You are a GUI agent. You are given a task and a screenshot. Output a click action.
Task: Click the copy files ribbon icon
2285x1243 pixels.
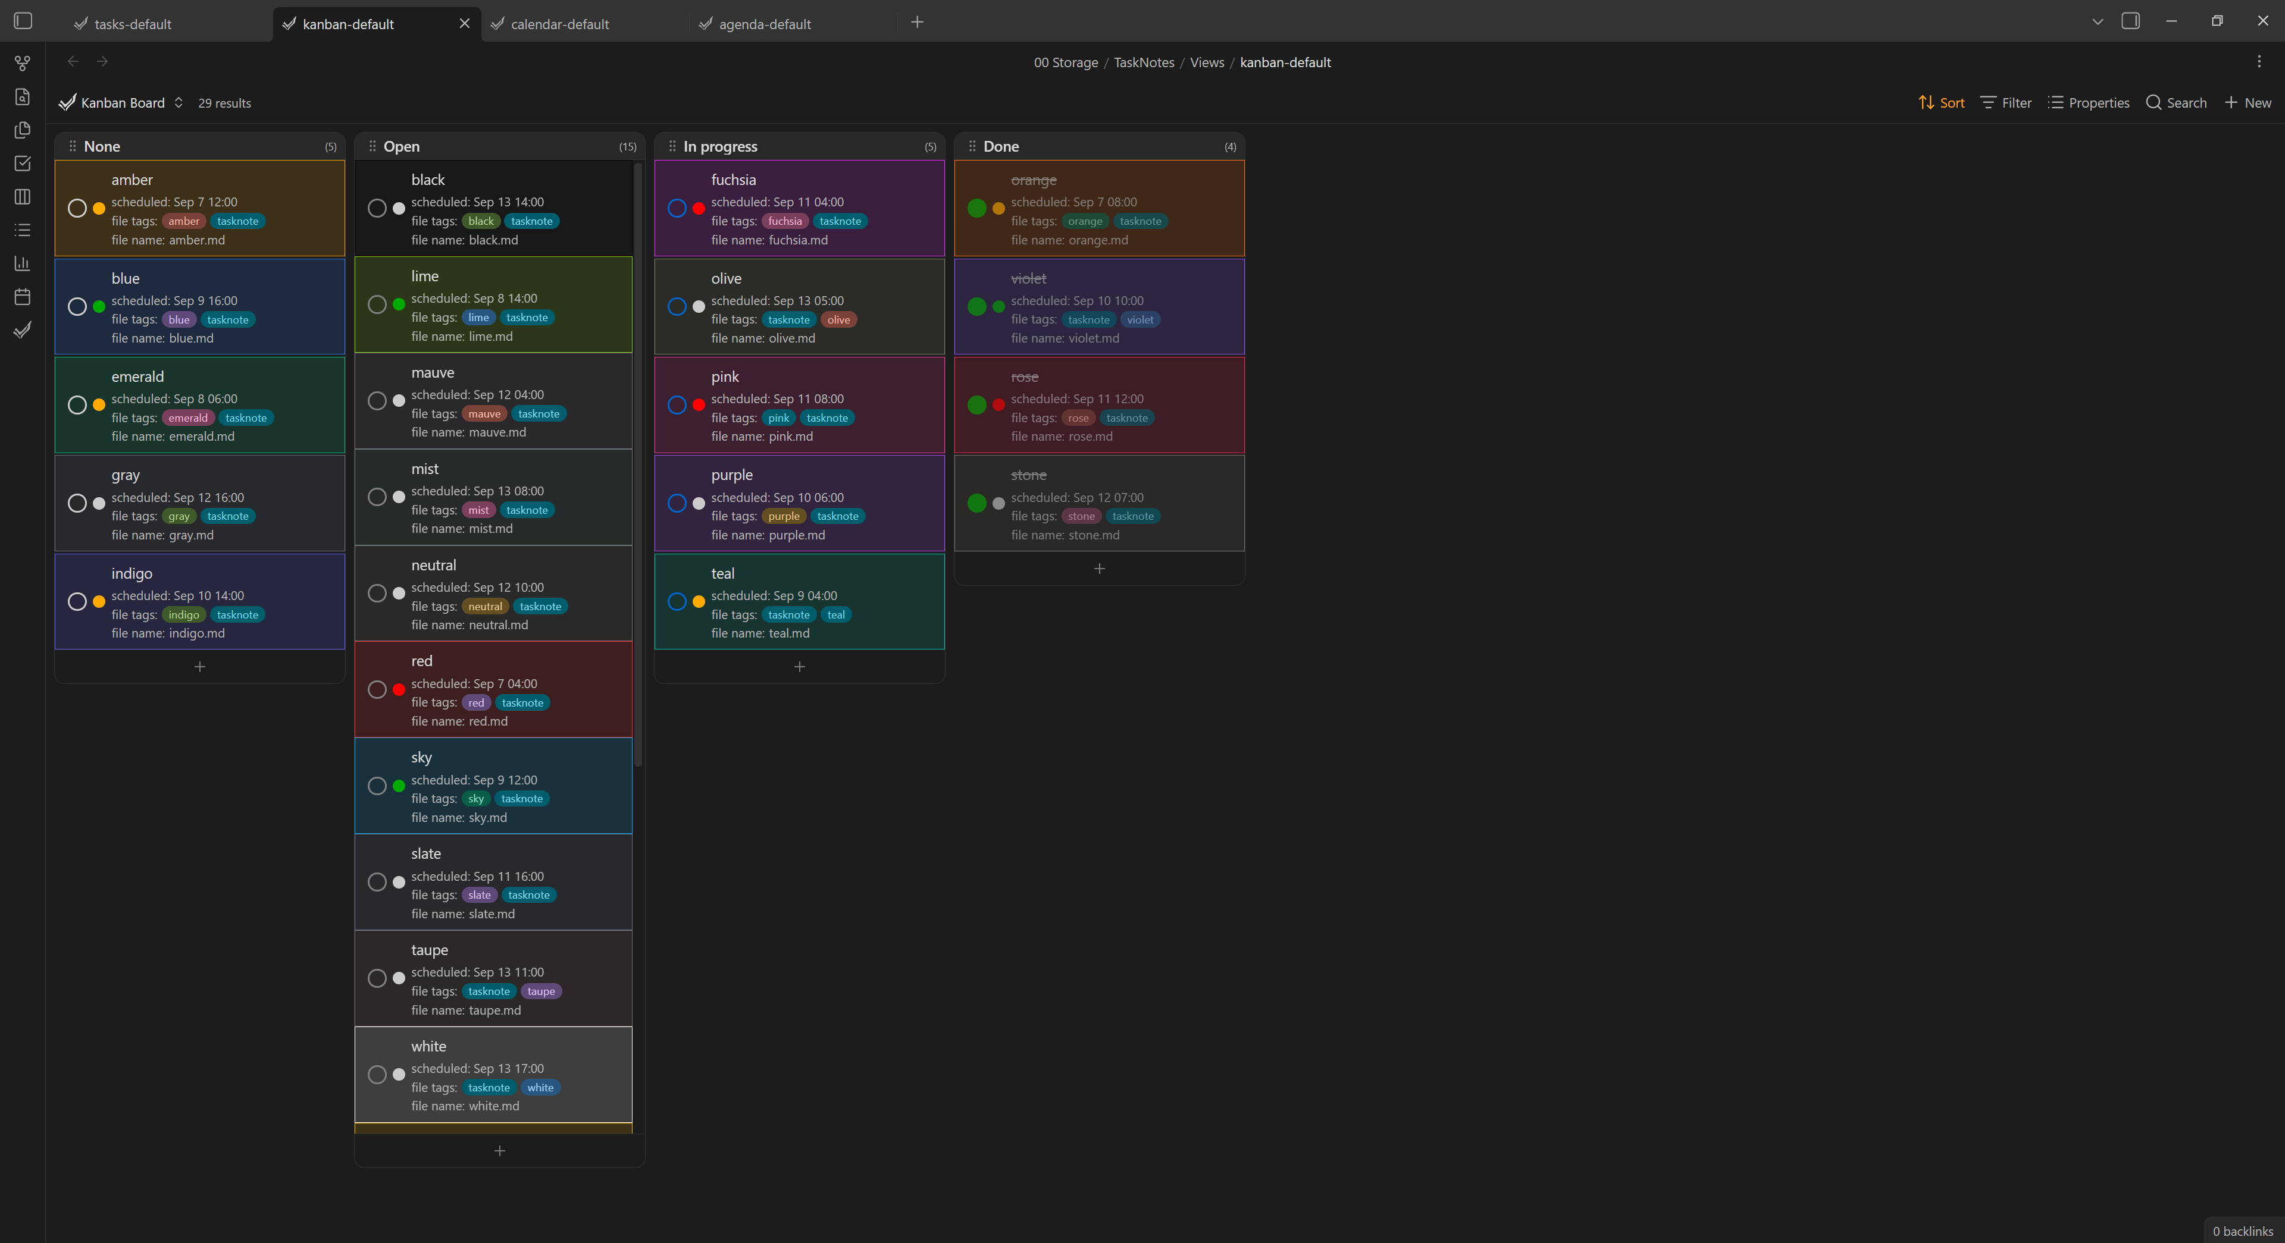tap(23, 130)
